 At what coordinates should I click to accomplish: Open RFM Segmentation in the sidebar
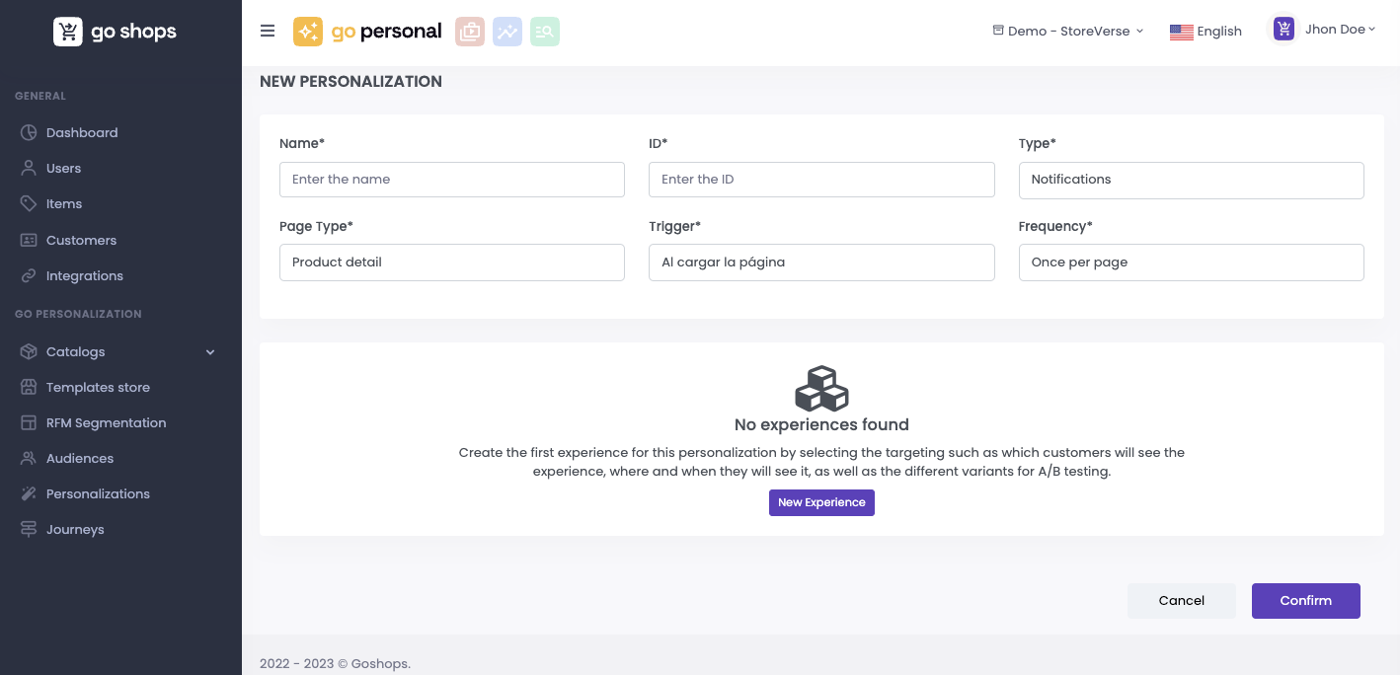pos(106,422)
